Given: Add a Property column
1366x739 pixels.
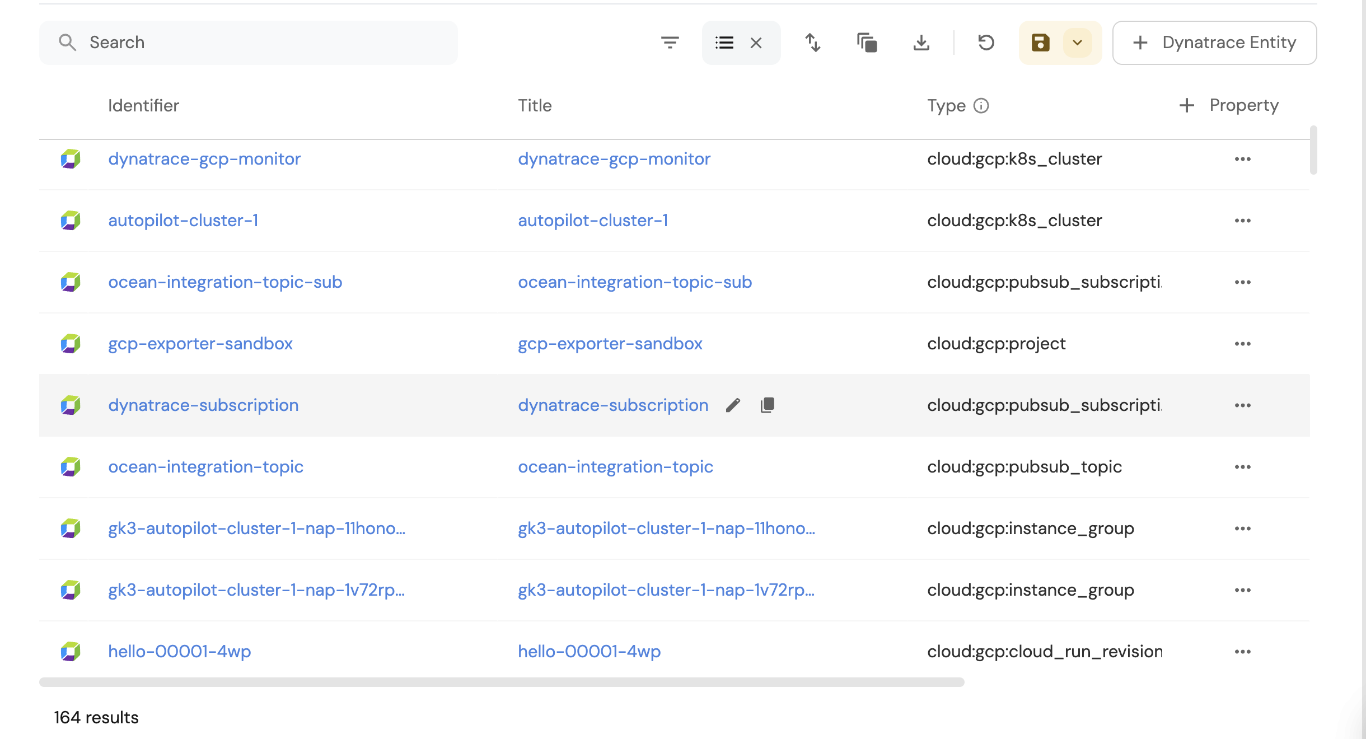Looking at the screenshot, I should (x=1229, y=105).
